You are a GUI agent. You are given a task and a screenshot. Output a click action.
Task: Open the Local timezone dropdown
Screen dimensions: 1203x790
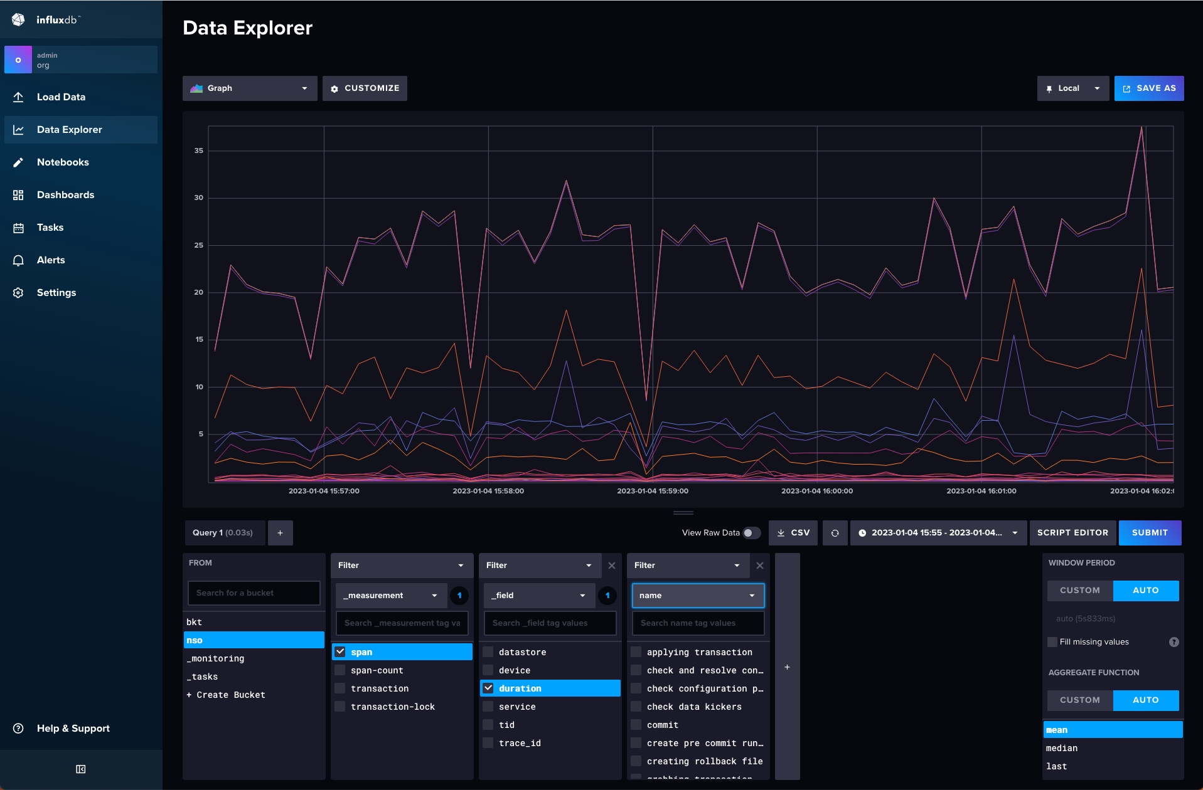coord(1072,88)
